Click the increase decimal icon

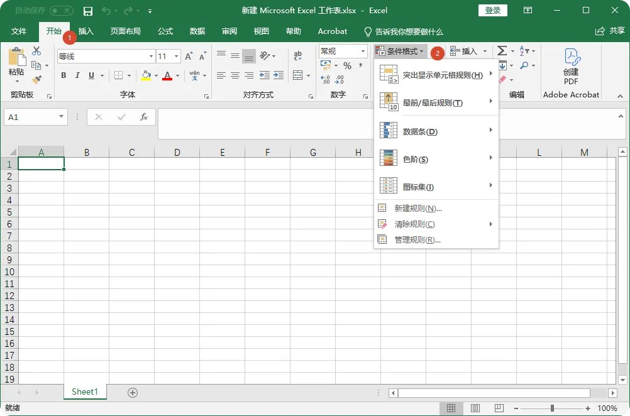tap(325, 80)
